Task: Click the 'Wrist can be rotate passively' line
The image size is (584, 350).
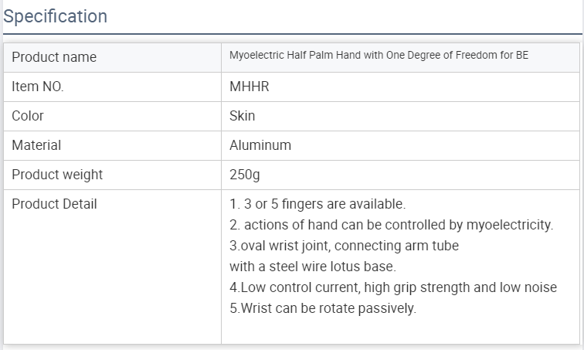Action: [323, 308]
